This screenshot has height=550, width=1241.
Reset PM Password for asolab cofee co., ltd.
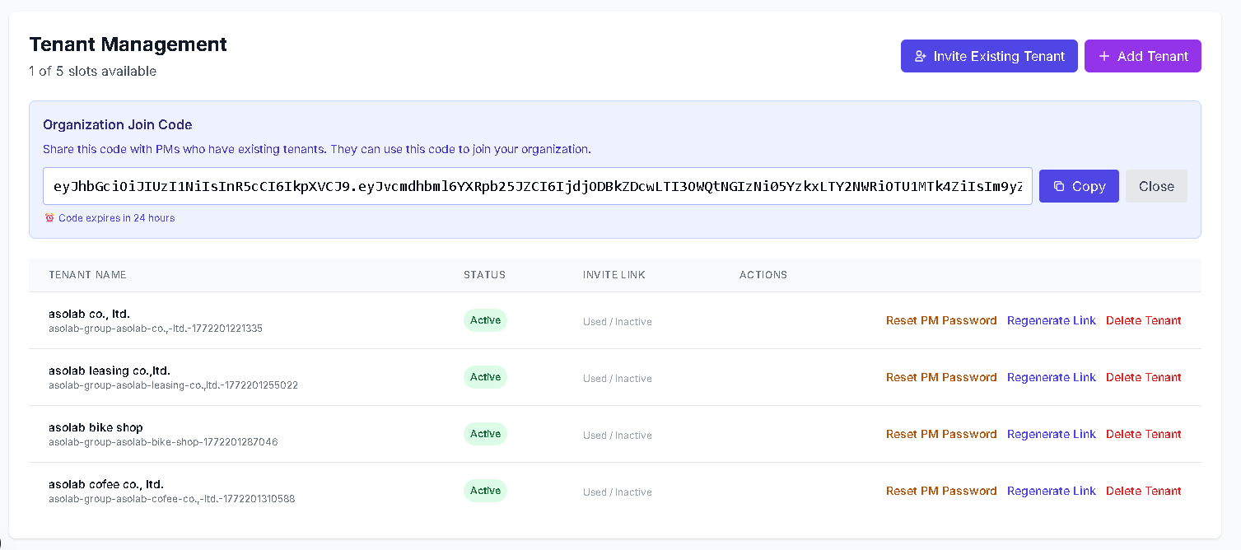click(x=940, y=491)
